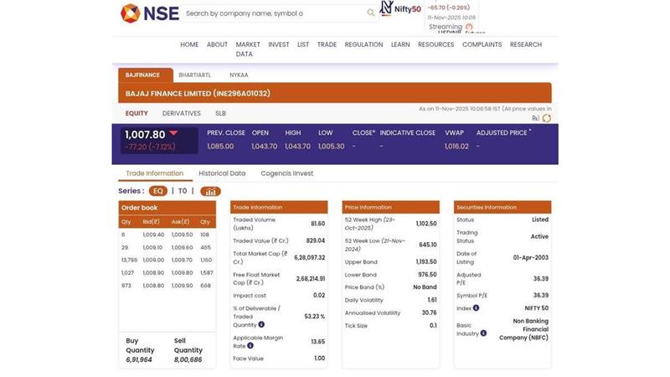
Task: Open the chart view icon button
Action: pos(210,191)
